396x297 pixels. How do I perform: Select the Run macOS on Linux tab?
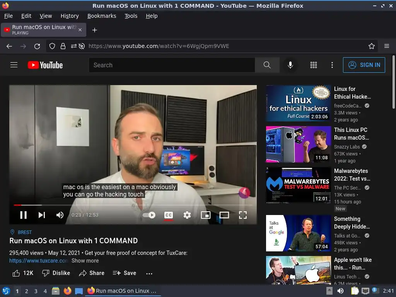pyautogui.click(x=43, y=30)
